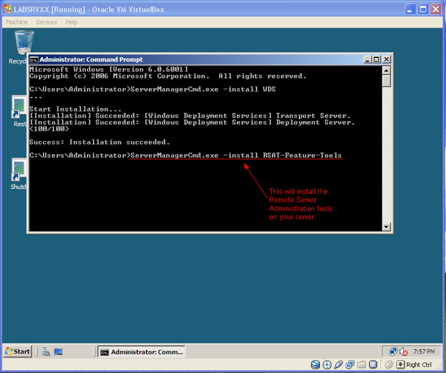Click the USB devices status icon

pyautogui.click(x=338, y=365)
